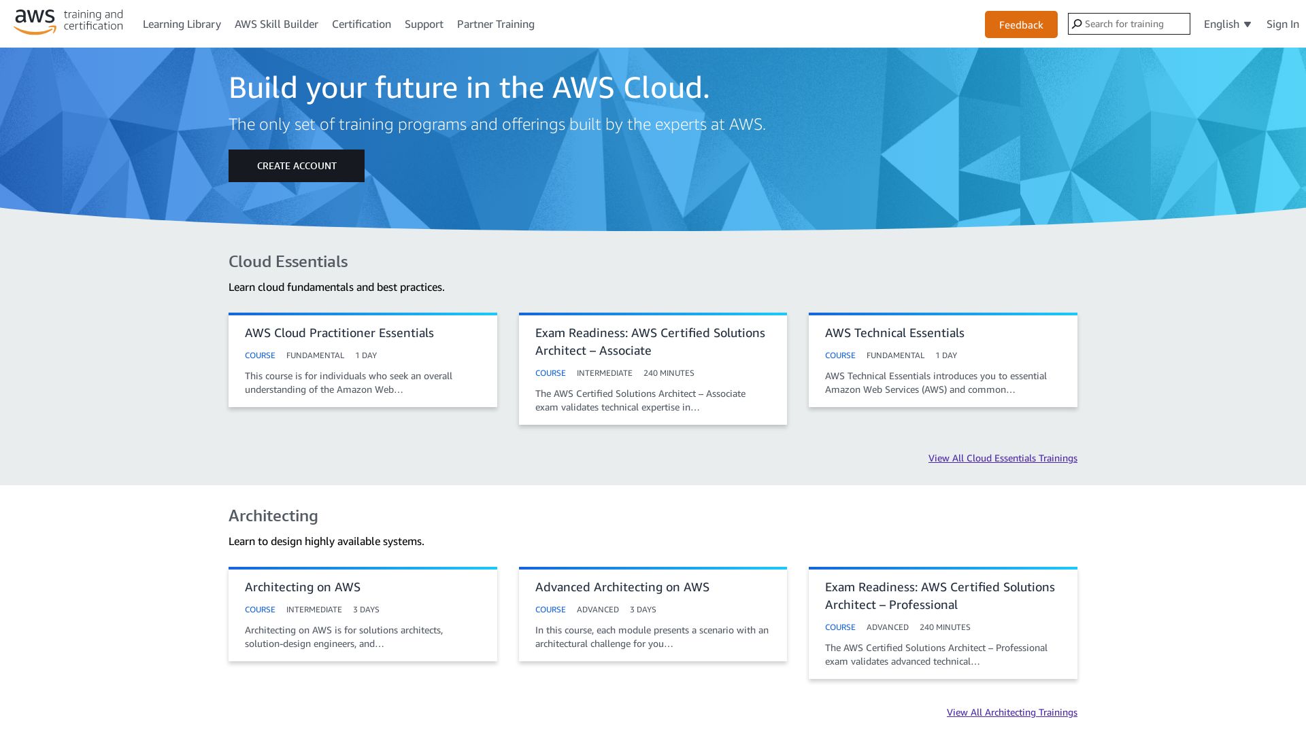The width and height of the screenshot is (1306, 734).
Task: Open View All Architecting Trainings link
Action: [x=1011, y=712]
